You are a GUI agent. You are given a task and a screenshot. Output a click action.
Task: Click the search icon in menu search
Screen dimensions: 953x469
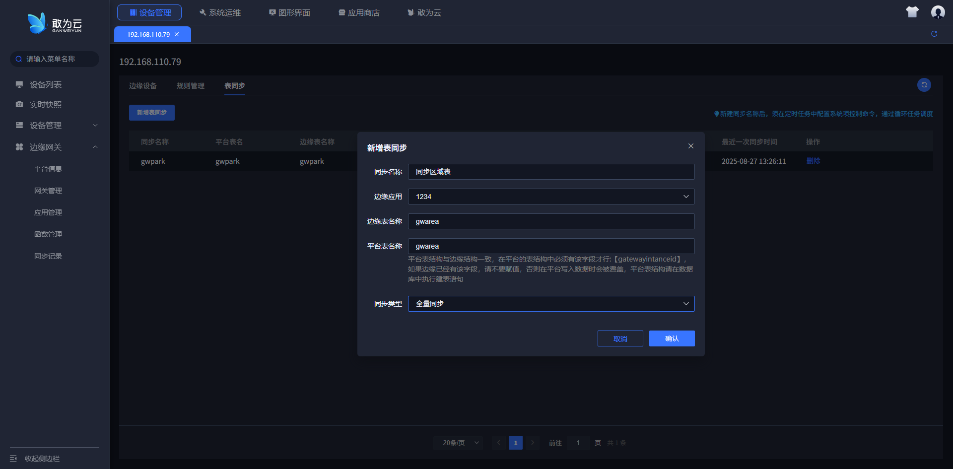click(x=19, y=59)
